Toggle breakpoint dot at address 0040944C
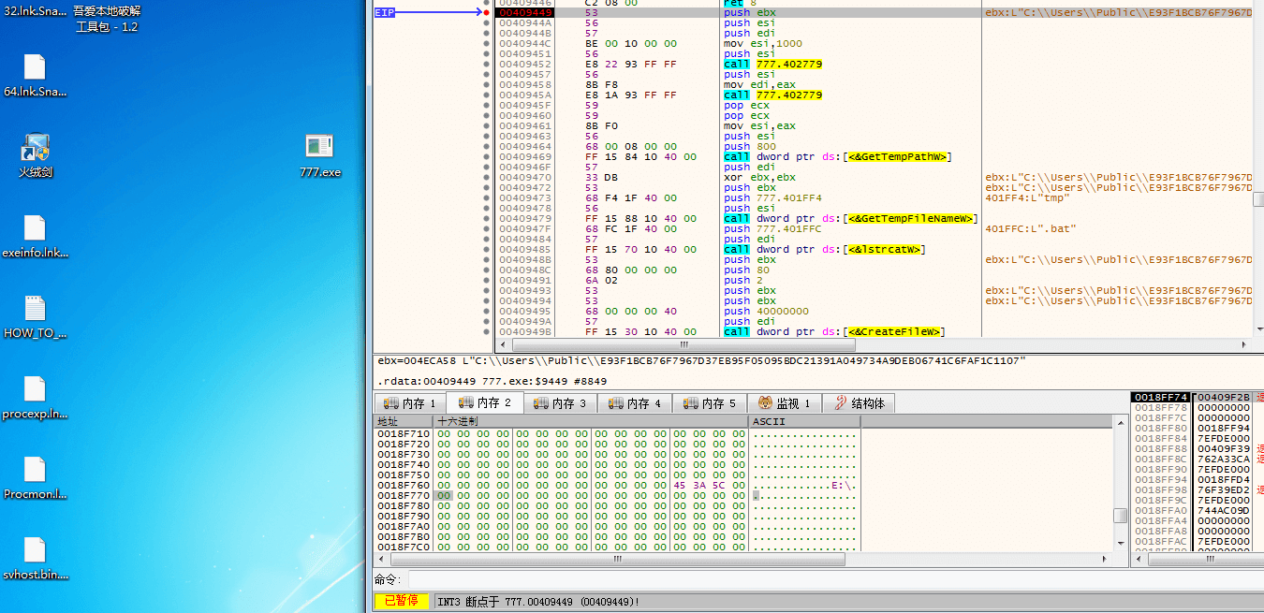This screenshot has height=613, width=1264. click(486, 44)
